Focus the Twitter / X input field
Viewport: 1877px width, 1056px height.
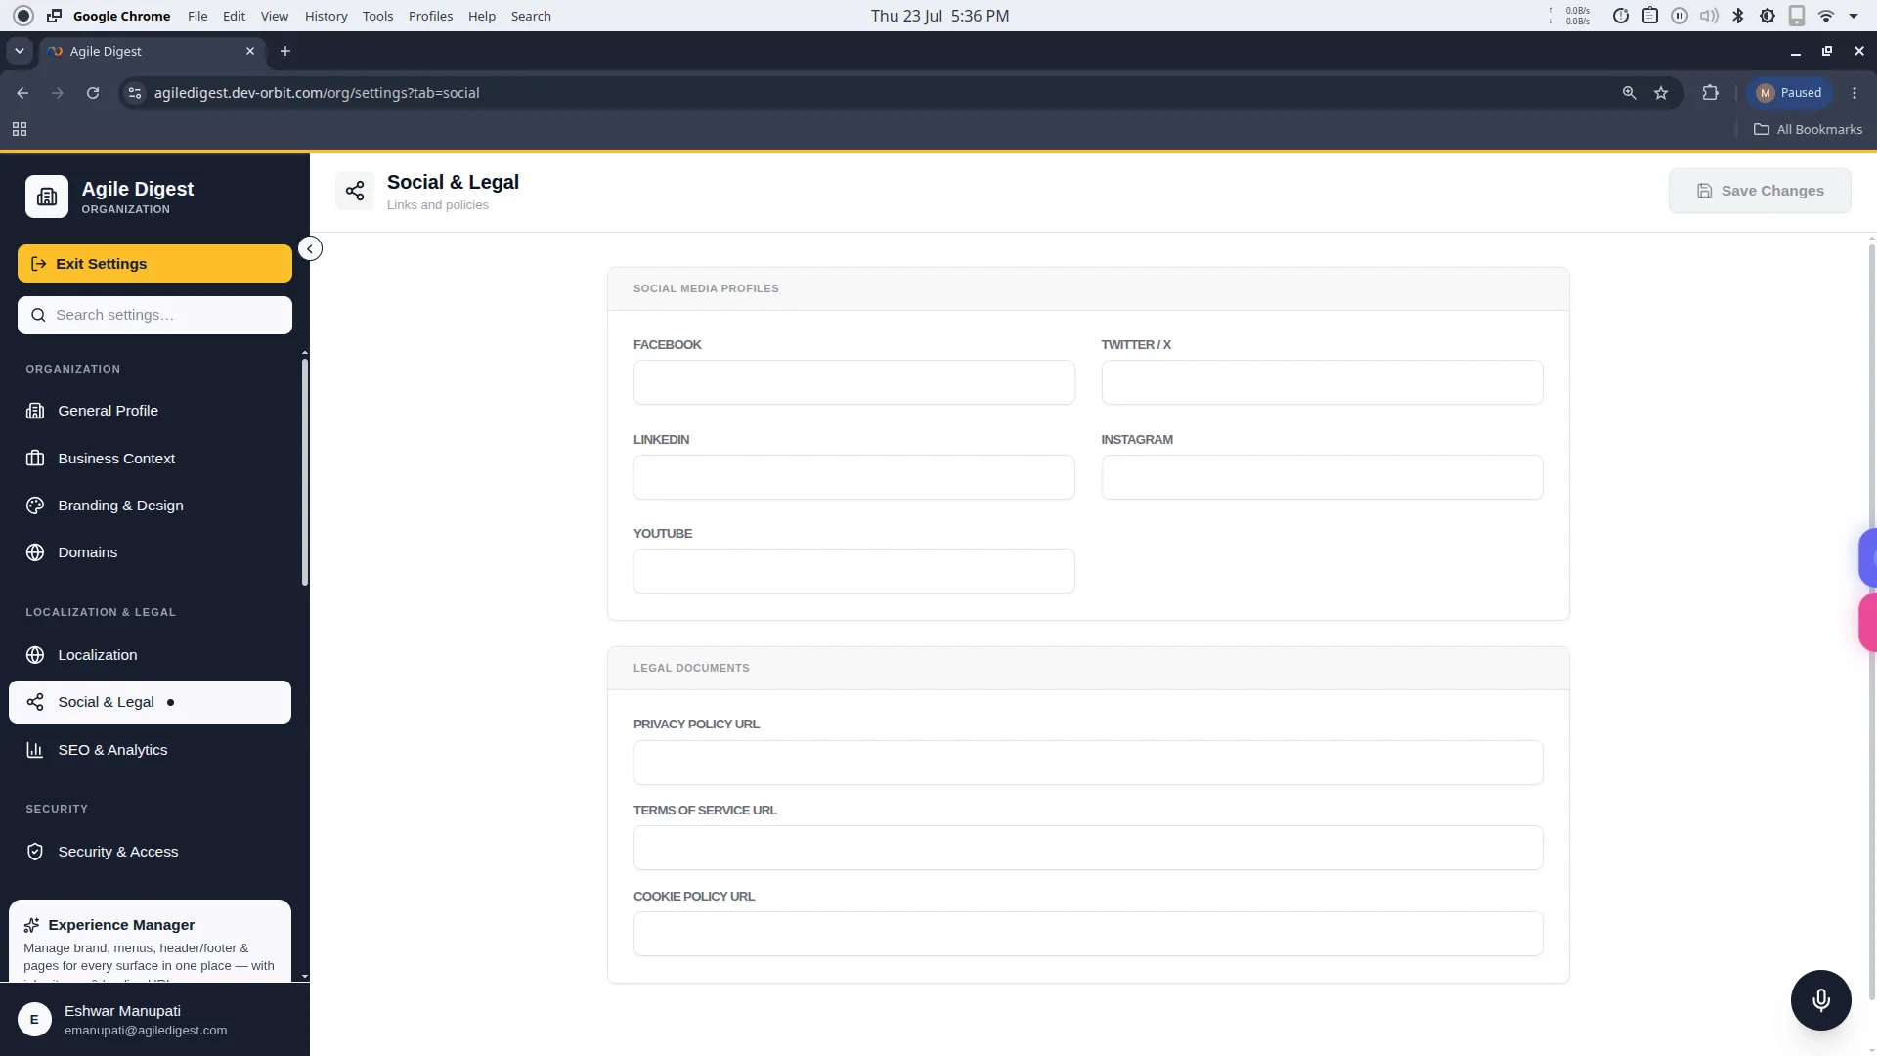tap(1322, 382)
